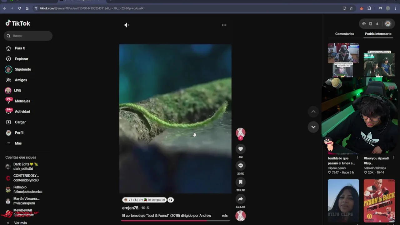400x225 pixels.
Task: Open comments via speech bubble icon
Action: (240, 166)
